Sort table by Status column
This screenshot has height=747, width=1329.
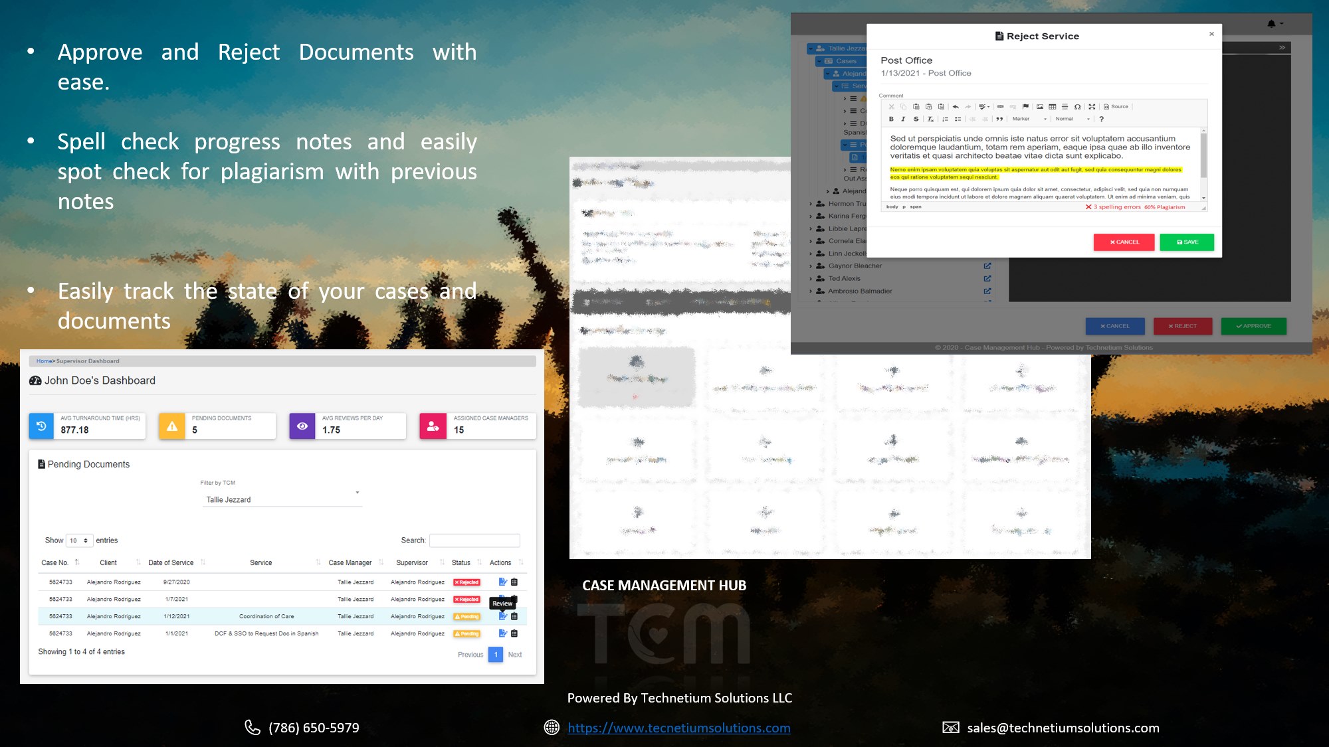[x=466, y=563]
